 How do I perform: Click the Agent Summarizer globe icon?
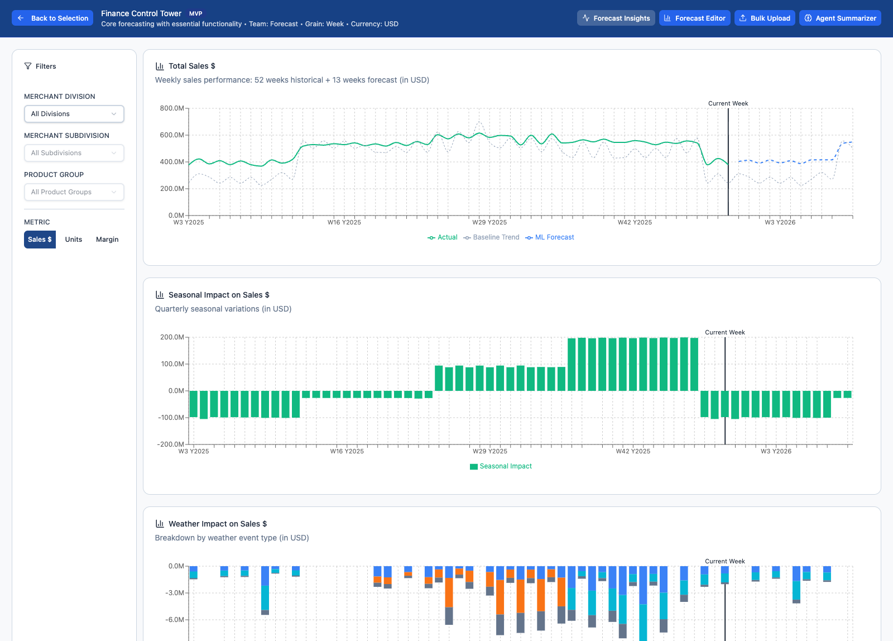coord(808,18)
